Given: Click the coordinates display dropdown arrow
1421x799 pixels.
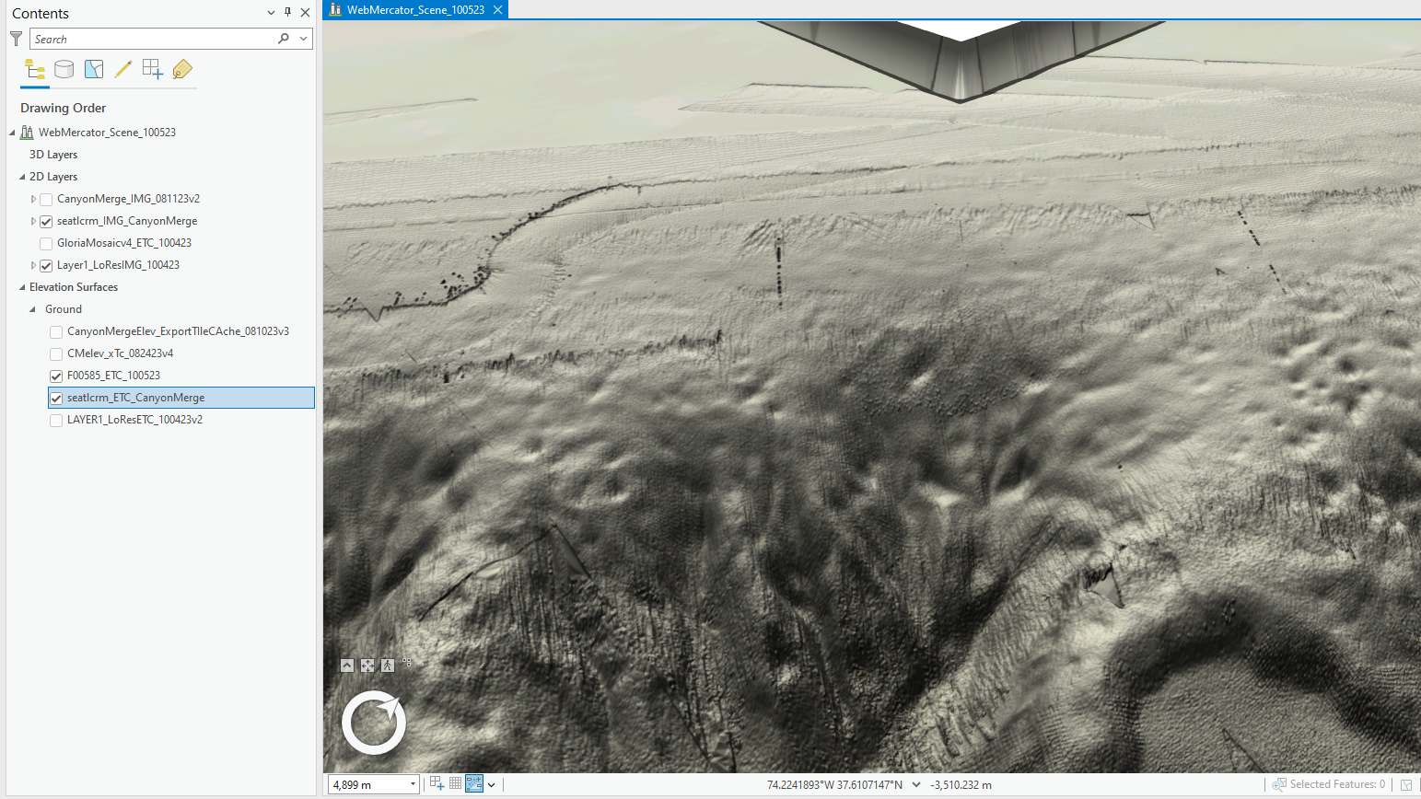Looking at the screenshot, I should pyautogui.click(x=914, y=783).
